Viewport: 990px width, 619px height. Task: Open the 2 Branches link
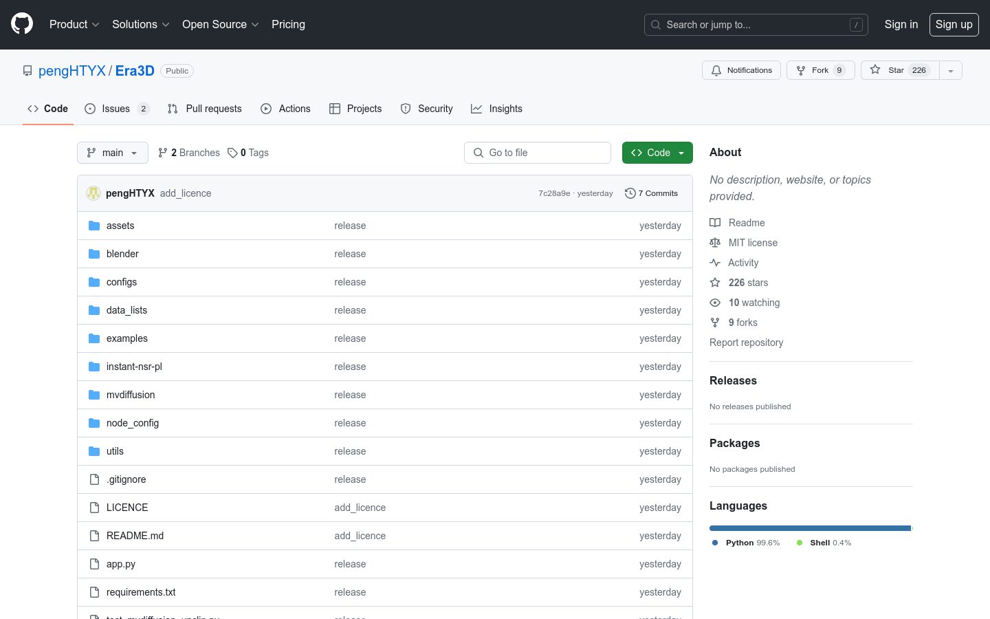tap(189, 153)
